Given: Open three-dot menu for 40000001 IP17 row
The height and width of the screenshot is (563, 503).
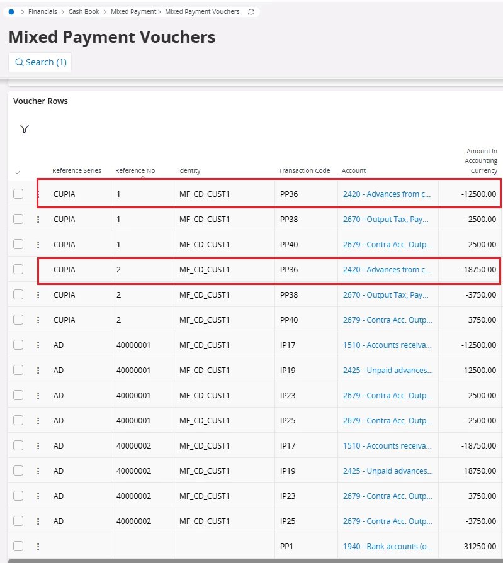Looking at the screenshot, I should pos(38,345).
